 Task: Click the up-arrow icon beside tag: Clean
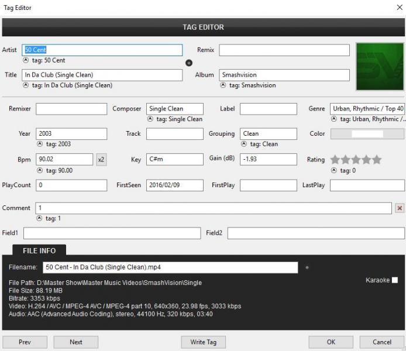[244, 144]
